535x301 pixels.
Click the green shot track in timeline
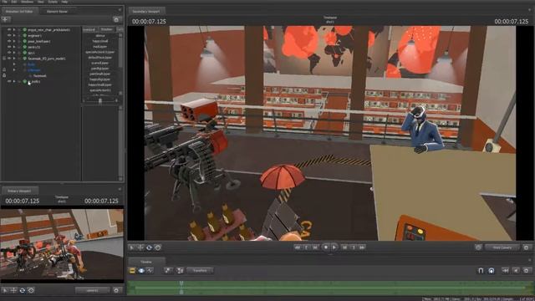330,288
